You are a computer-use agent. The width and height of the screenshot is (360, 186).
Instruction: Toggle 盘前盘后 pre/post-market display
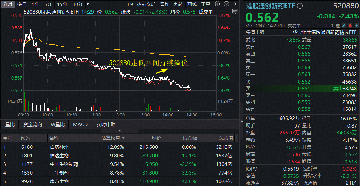(x=147, y=4)
